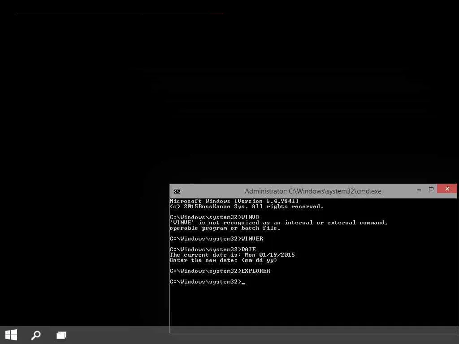This screenshot has height=344, width=459.
Task: Click the 'C:\Windows\system32>WINVER' command line
Action: 216,239
